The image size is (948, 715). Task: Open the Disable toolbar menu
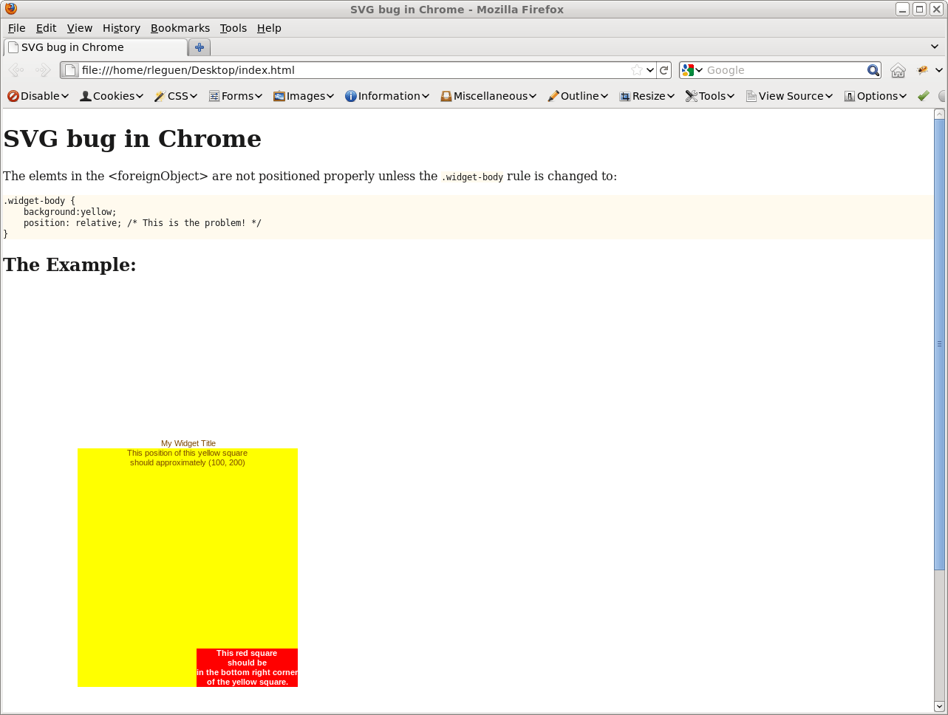pos(38,96)
